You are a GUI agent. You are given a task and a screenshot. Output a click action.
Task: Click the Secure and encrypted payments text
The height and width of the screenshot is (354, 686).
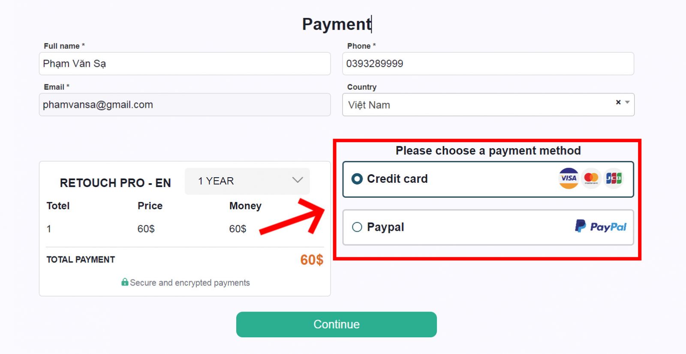tap(190, 283)
